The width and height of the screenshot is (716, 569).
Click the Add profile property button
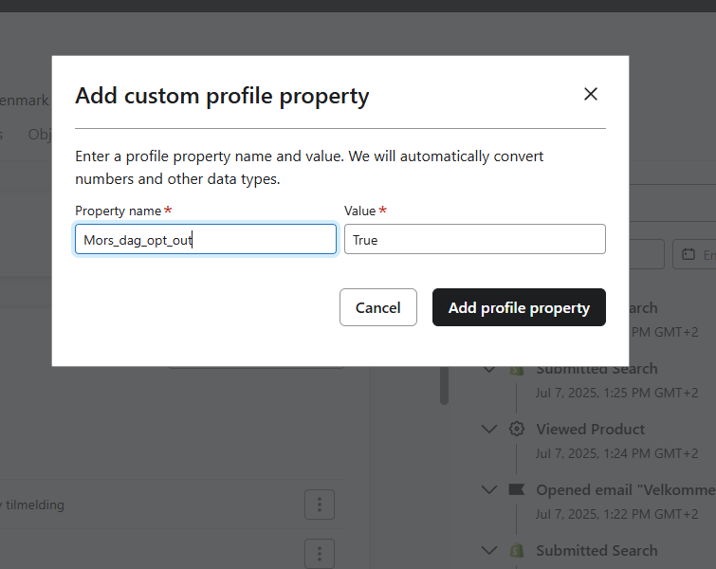519,307
